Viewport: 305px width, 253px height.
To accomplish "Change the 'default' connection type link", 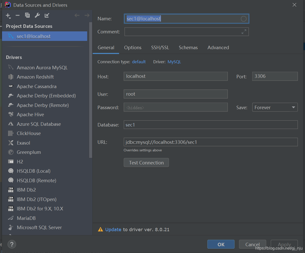I will 139,62.
